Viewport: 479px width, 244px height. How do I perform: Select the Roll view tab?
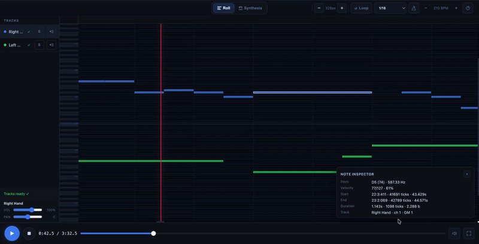tap(223, 8)
